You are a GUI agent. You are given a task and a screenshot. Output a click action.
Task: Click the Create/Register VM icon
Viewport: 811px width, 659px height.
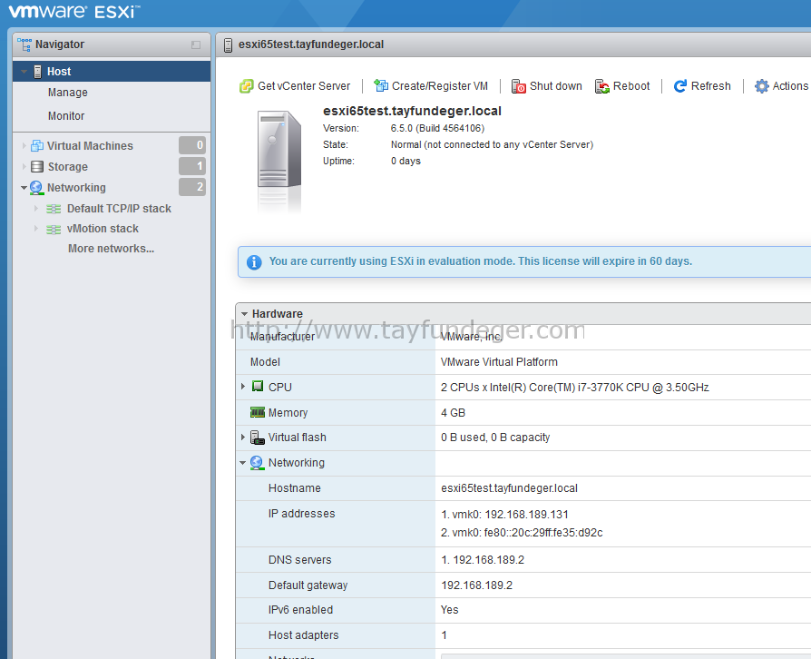point(381,86)
